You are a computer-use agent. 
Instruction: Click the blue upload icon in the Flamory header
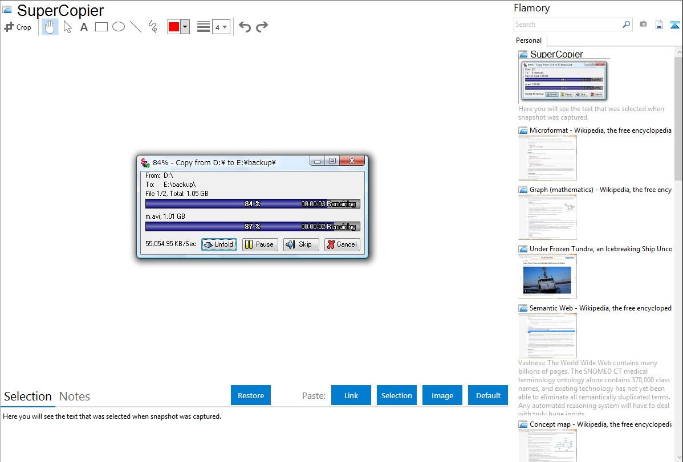[674, 24]
